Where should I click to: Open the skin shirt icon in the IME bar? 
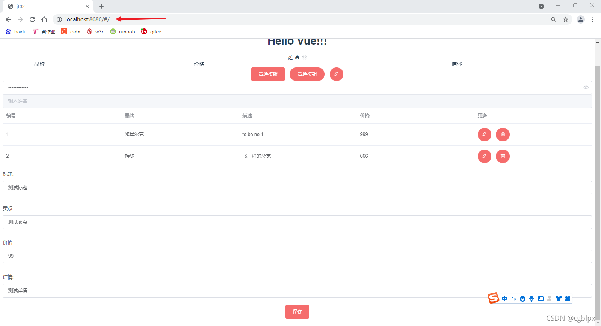(x=559, y=299)
